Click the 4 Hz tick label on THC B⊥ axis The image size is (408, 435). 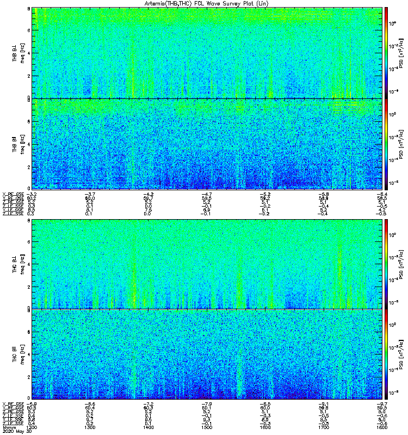click(x=29, y=264)
